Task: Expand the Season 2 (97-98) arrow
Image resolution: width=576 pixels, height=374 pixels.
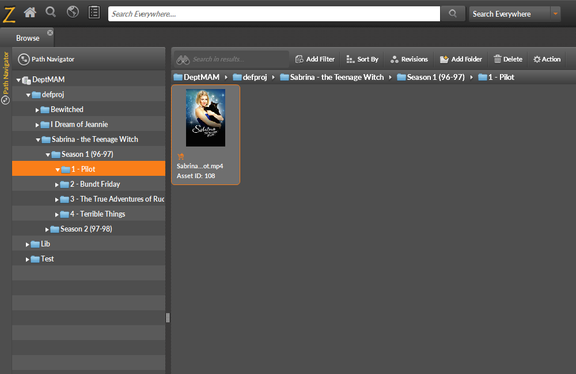Action: [47, 229]
